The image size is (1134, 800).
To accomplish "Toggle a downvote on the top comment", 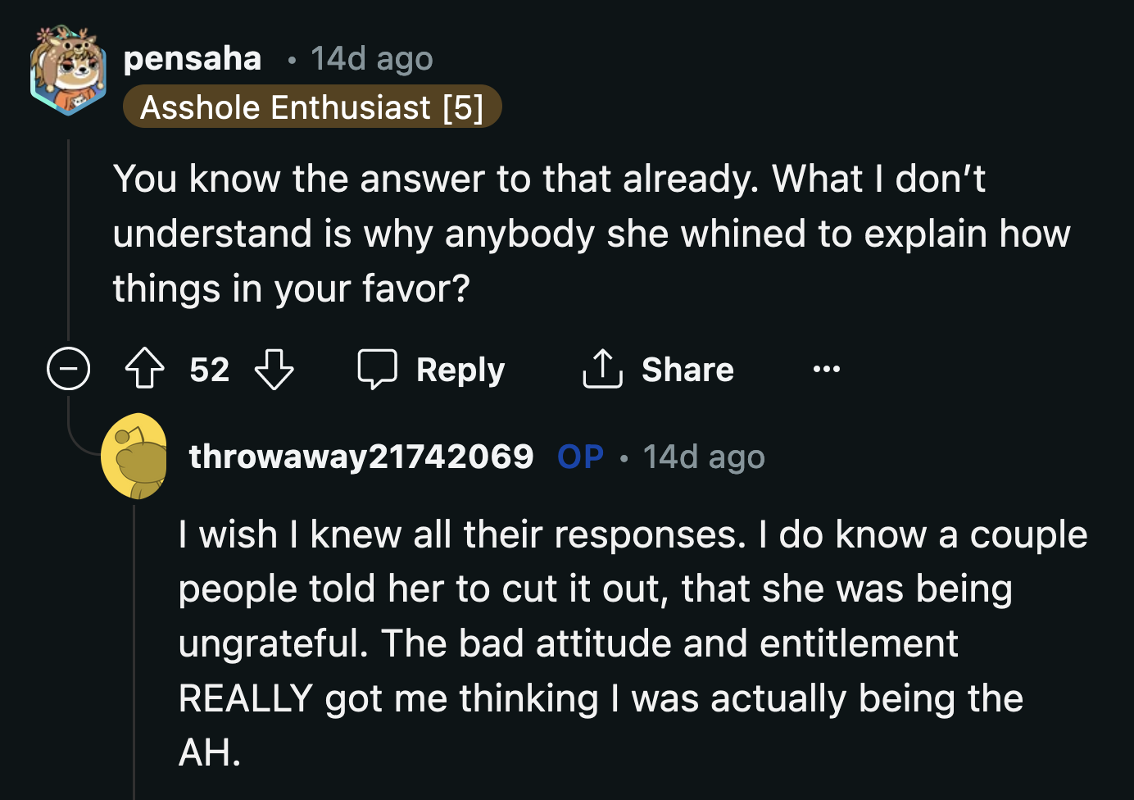I will (x=275, y=369).
